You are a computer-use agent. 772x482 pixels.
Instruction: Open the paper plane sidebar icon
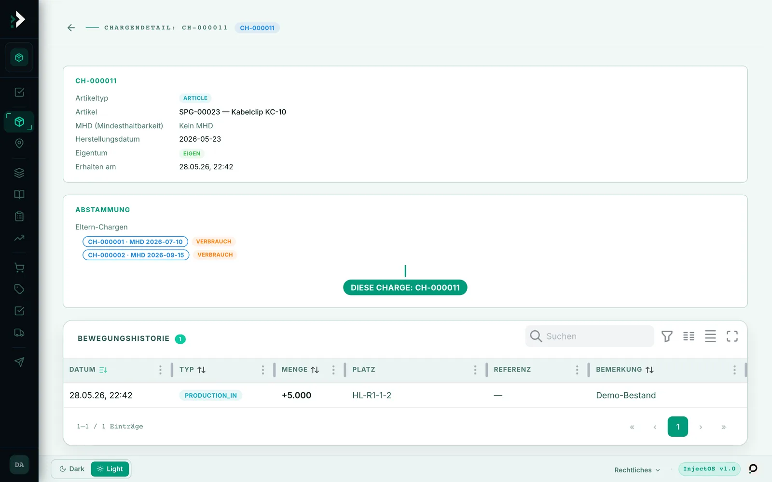point(19,362)
